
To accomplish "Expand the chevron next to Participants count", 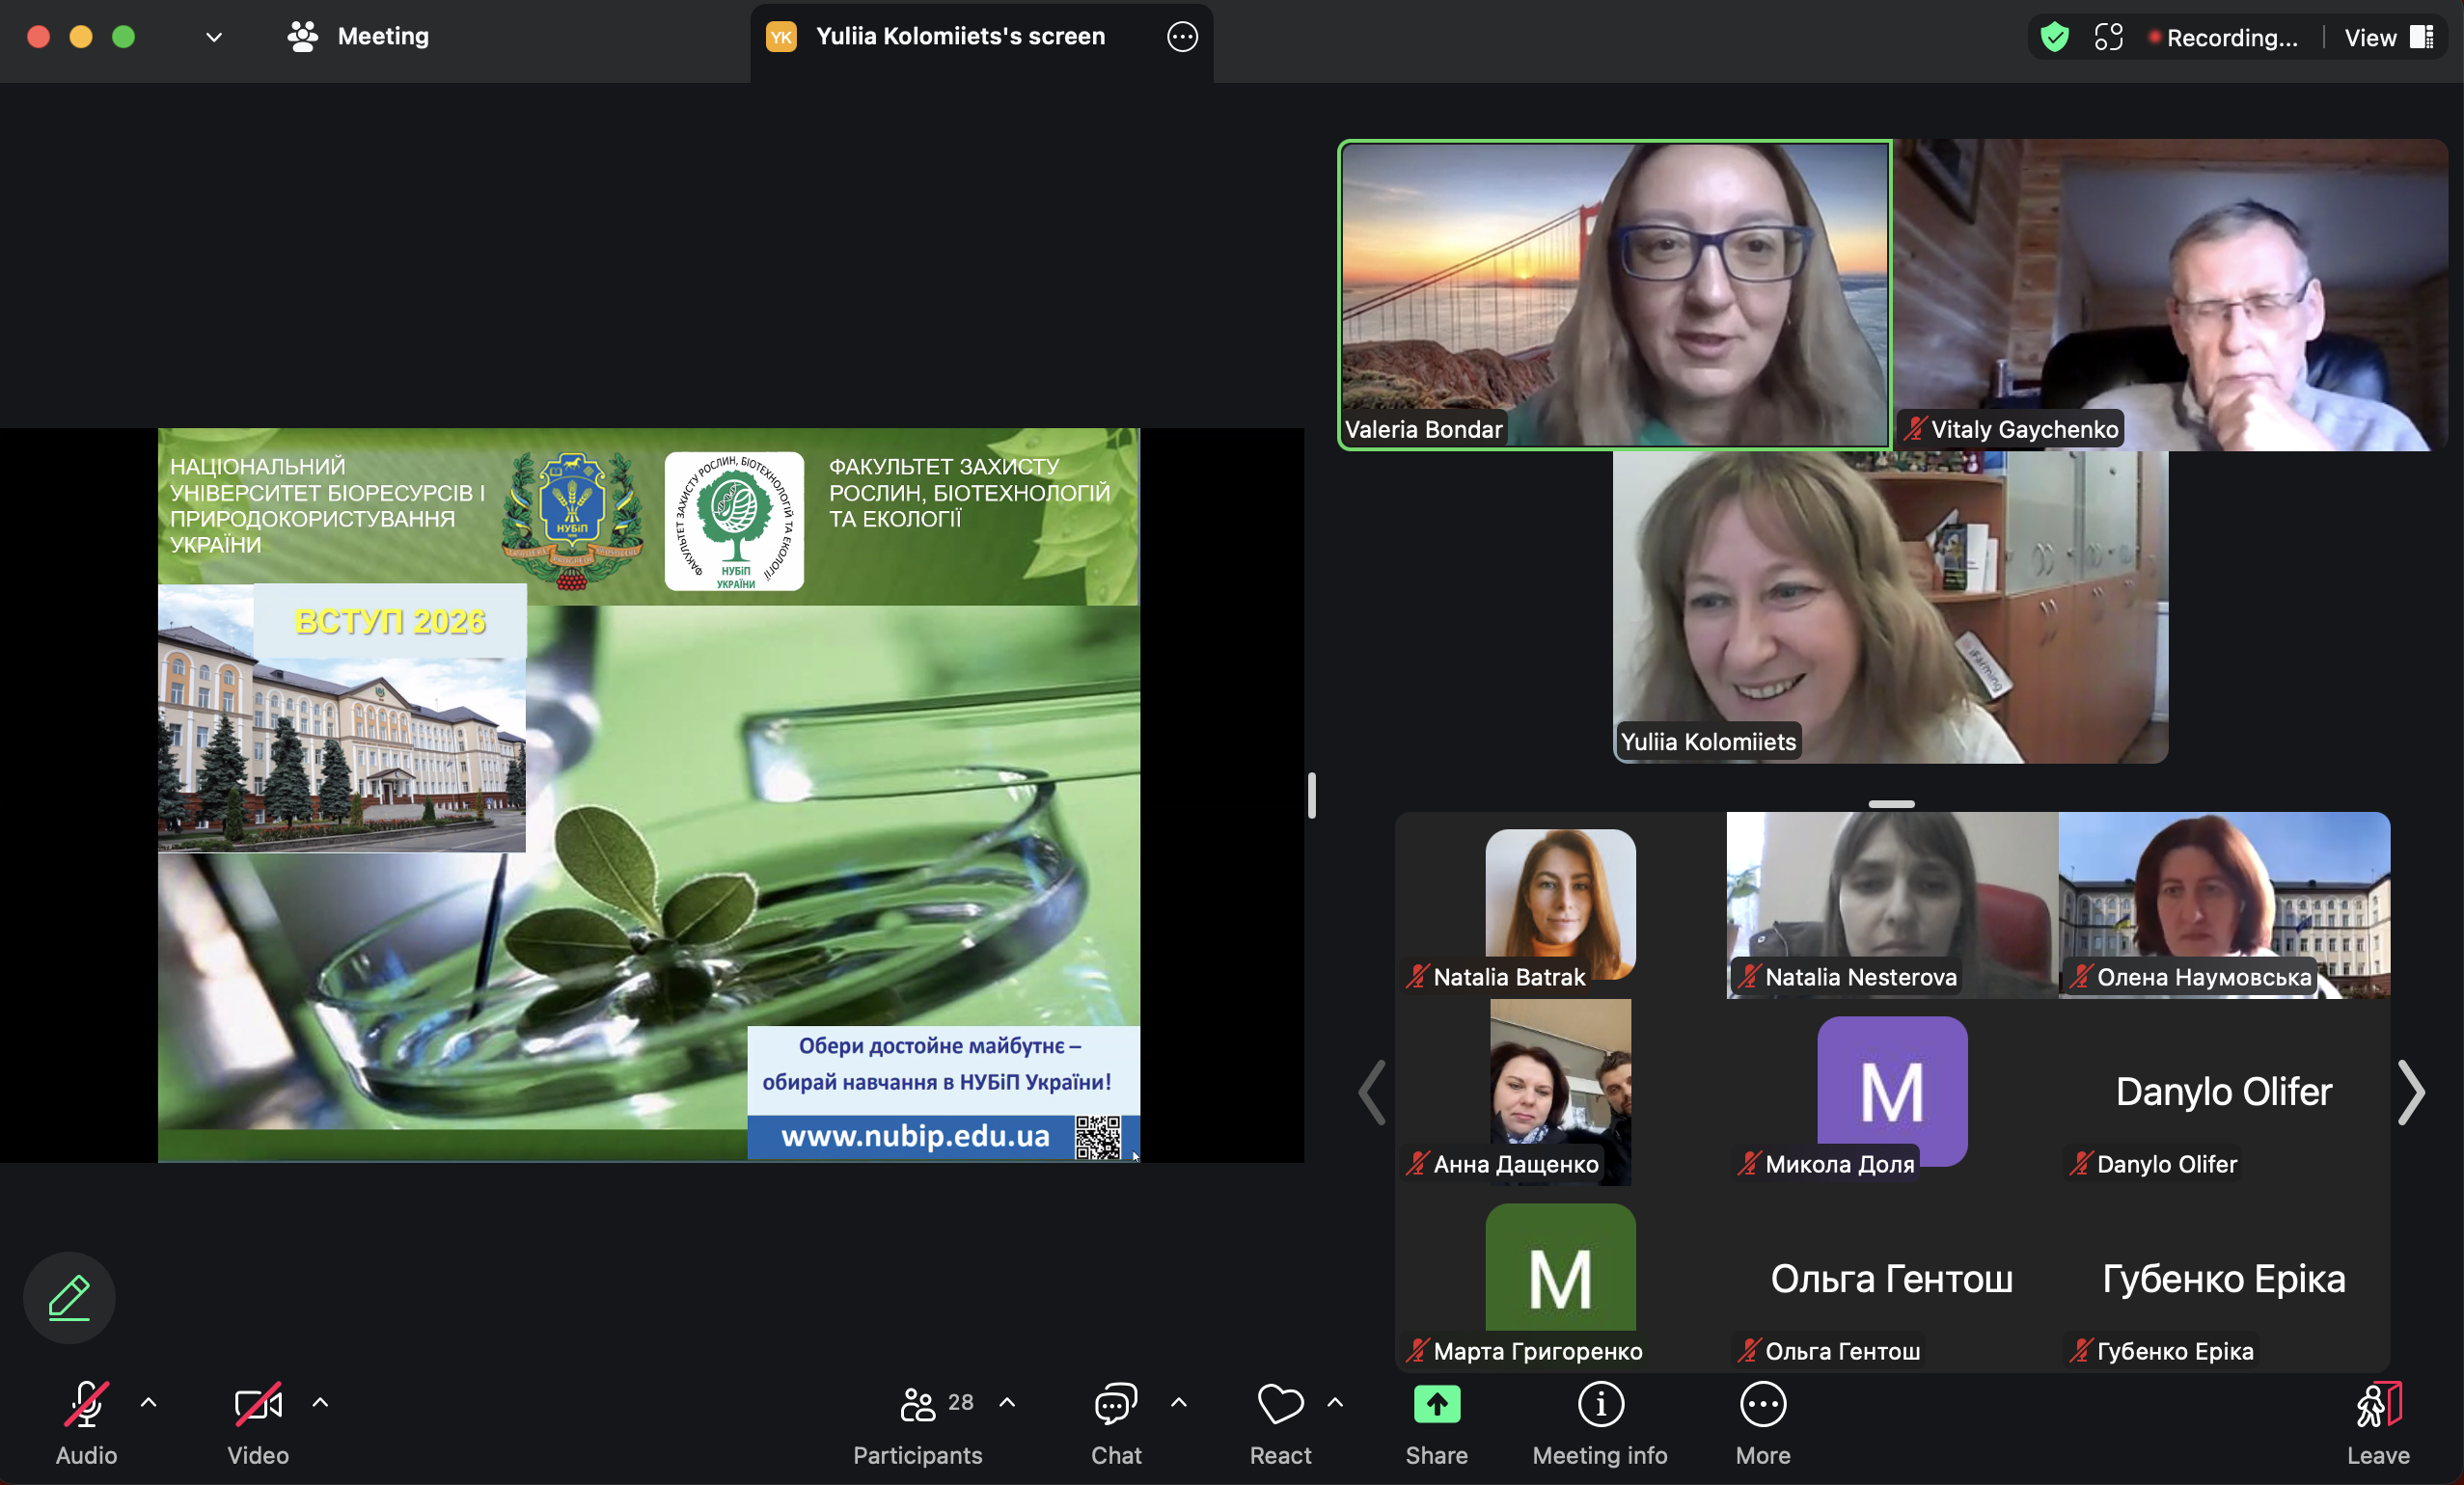I will [1007, 1402].
